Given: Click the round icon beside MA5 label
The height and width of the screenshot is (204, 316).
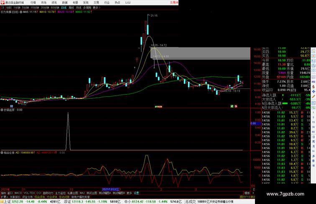Looking at the screenshot, I should (x=21, y=12).
